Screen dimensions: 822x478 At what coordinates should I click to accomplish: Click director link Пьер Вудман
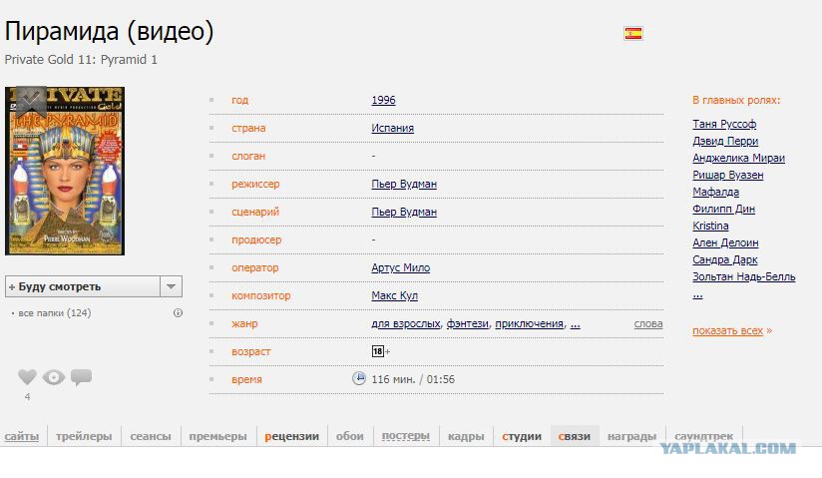(x=404, y=184)
